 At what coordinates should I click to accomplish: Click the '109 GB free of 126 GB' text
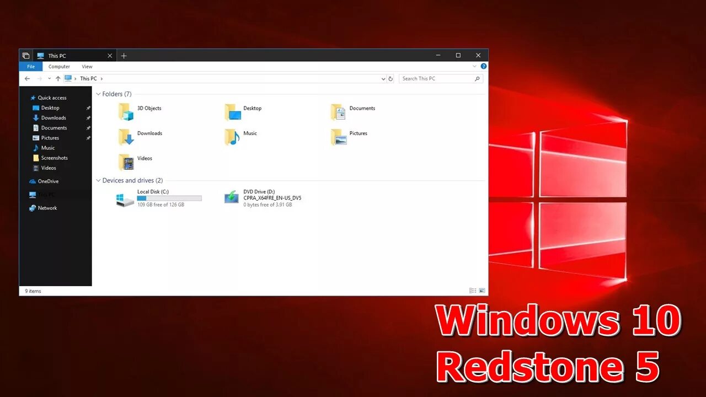(x=161, y=205)
